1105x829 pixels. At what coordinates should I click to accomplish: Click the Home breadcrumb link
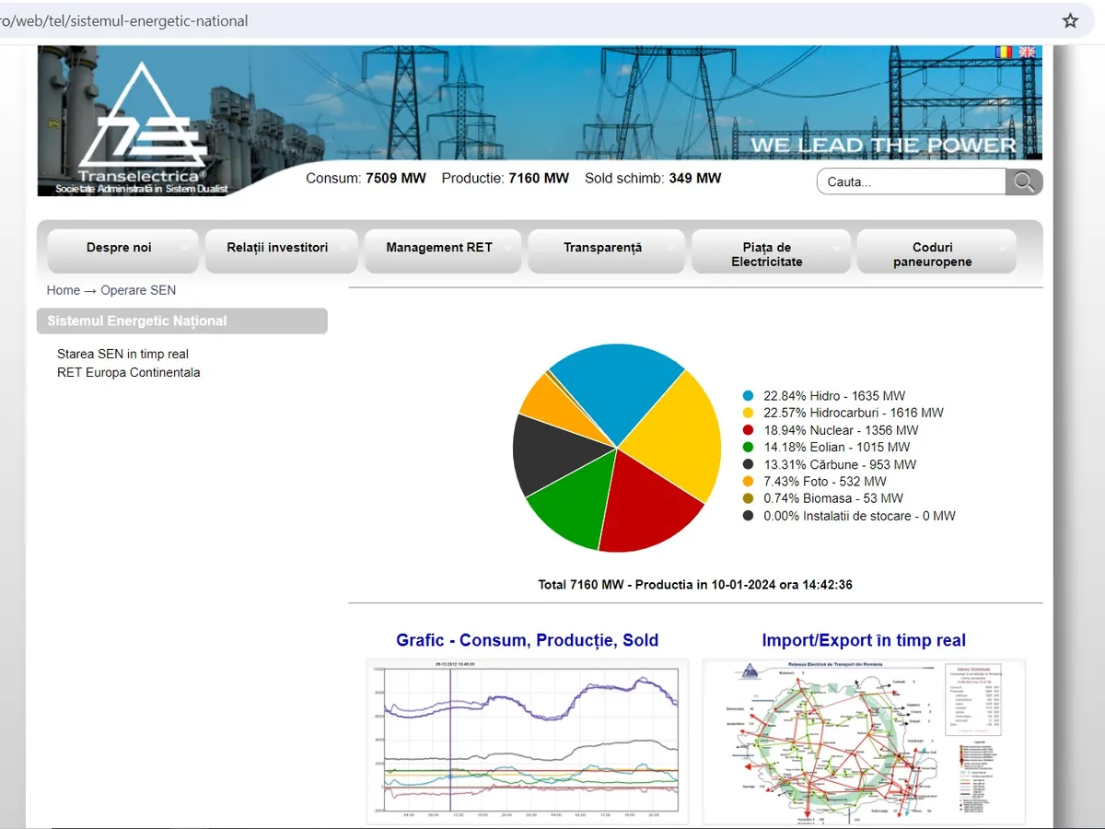coord(64,290)
